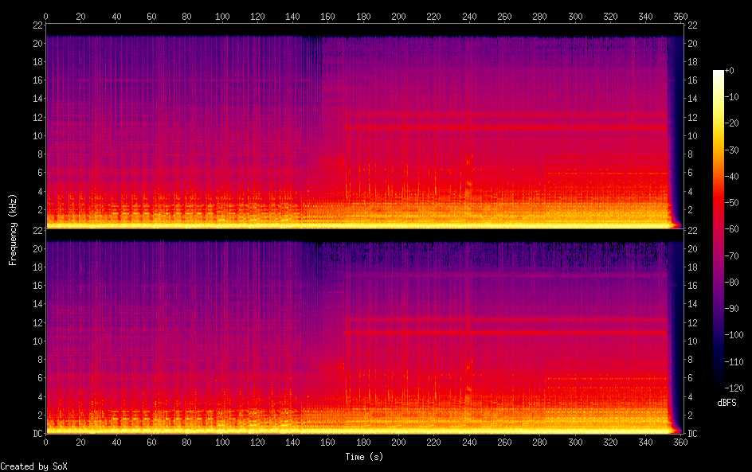Image resolution: width=752 pixels, height=472 pixels.
Task: Click the 360 tick on bottom time axis
Action: click(680, 443)
